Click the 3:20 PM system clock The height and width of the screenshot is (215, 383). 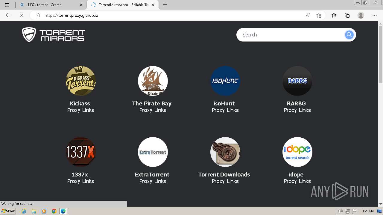pyautogui.click(x=368, y=211)
